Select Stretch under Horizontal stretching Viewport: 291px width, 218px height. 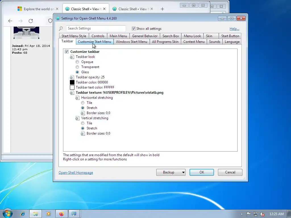click(83, 108)
